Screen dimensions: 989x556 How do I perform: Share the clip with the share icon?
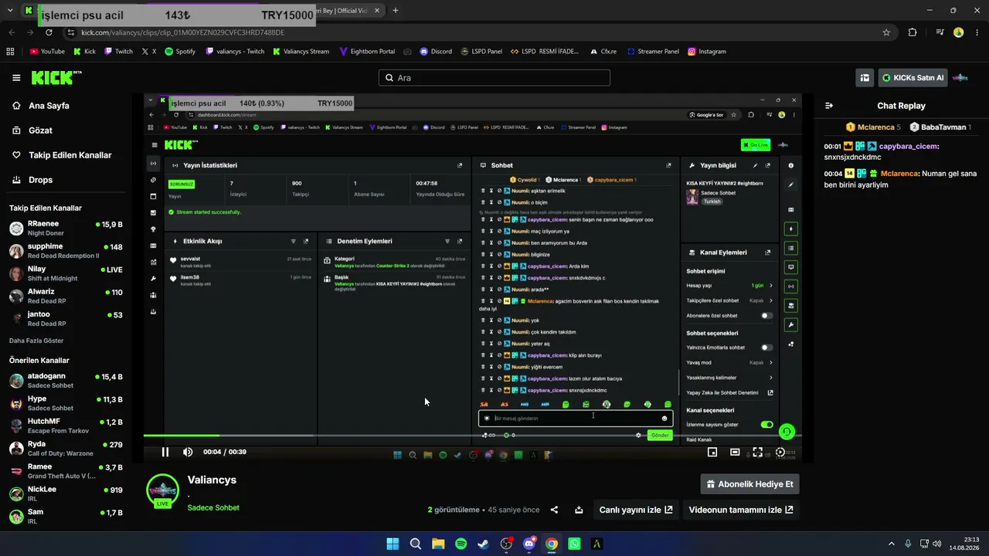pyautogui.click(x=554, y=510)
